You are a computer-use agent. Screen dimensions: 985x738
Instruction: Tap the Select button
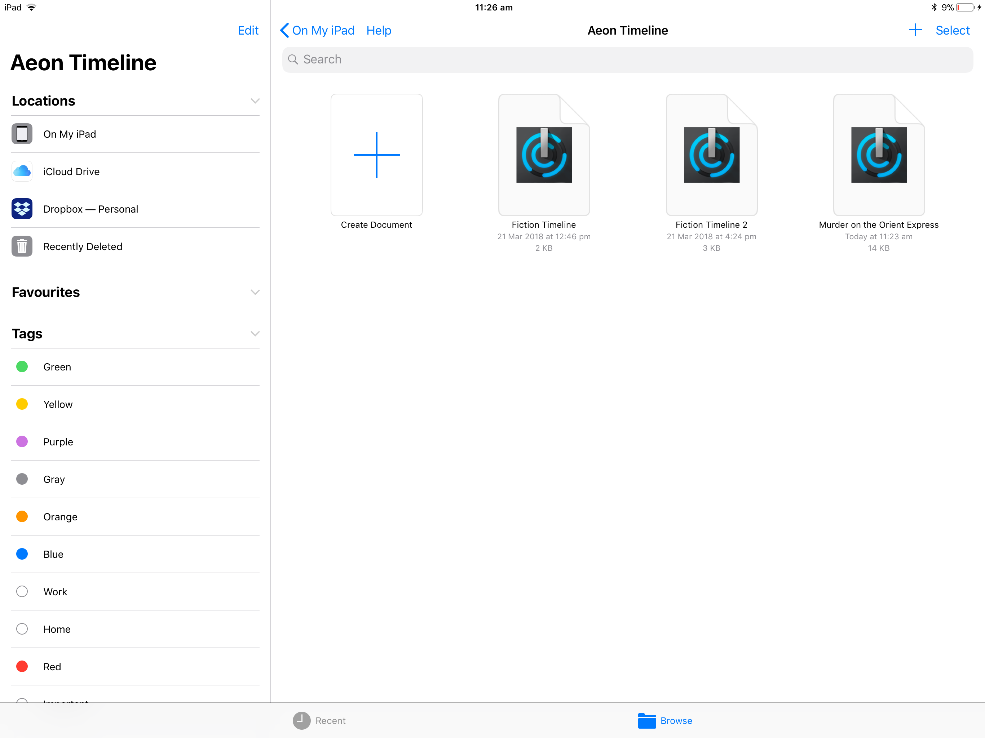(952, 30)
